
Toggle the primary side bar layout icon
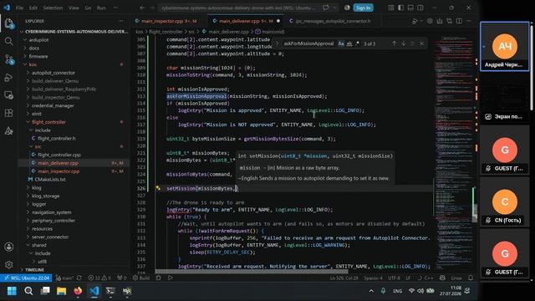401,8
